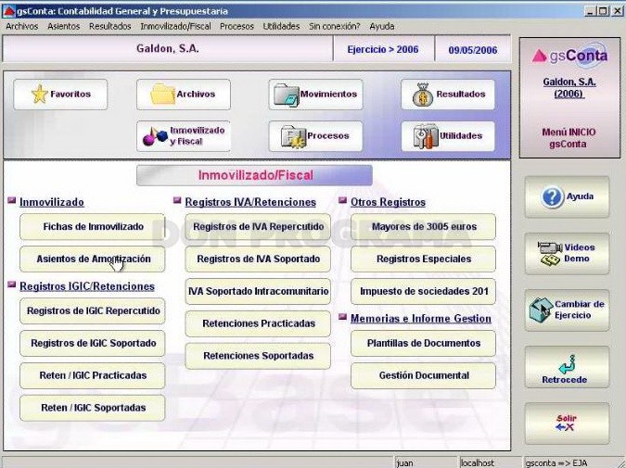Open the Archivos folder icon button
626x468 pixels.
tap(184, 95)
